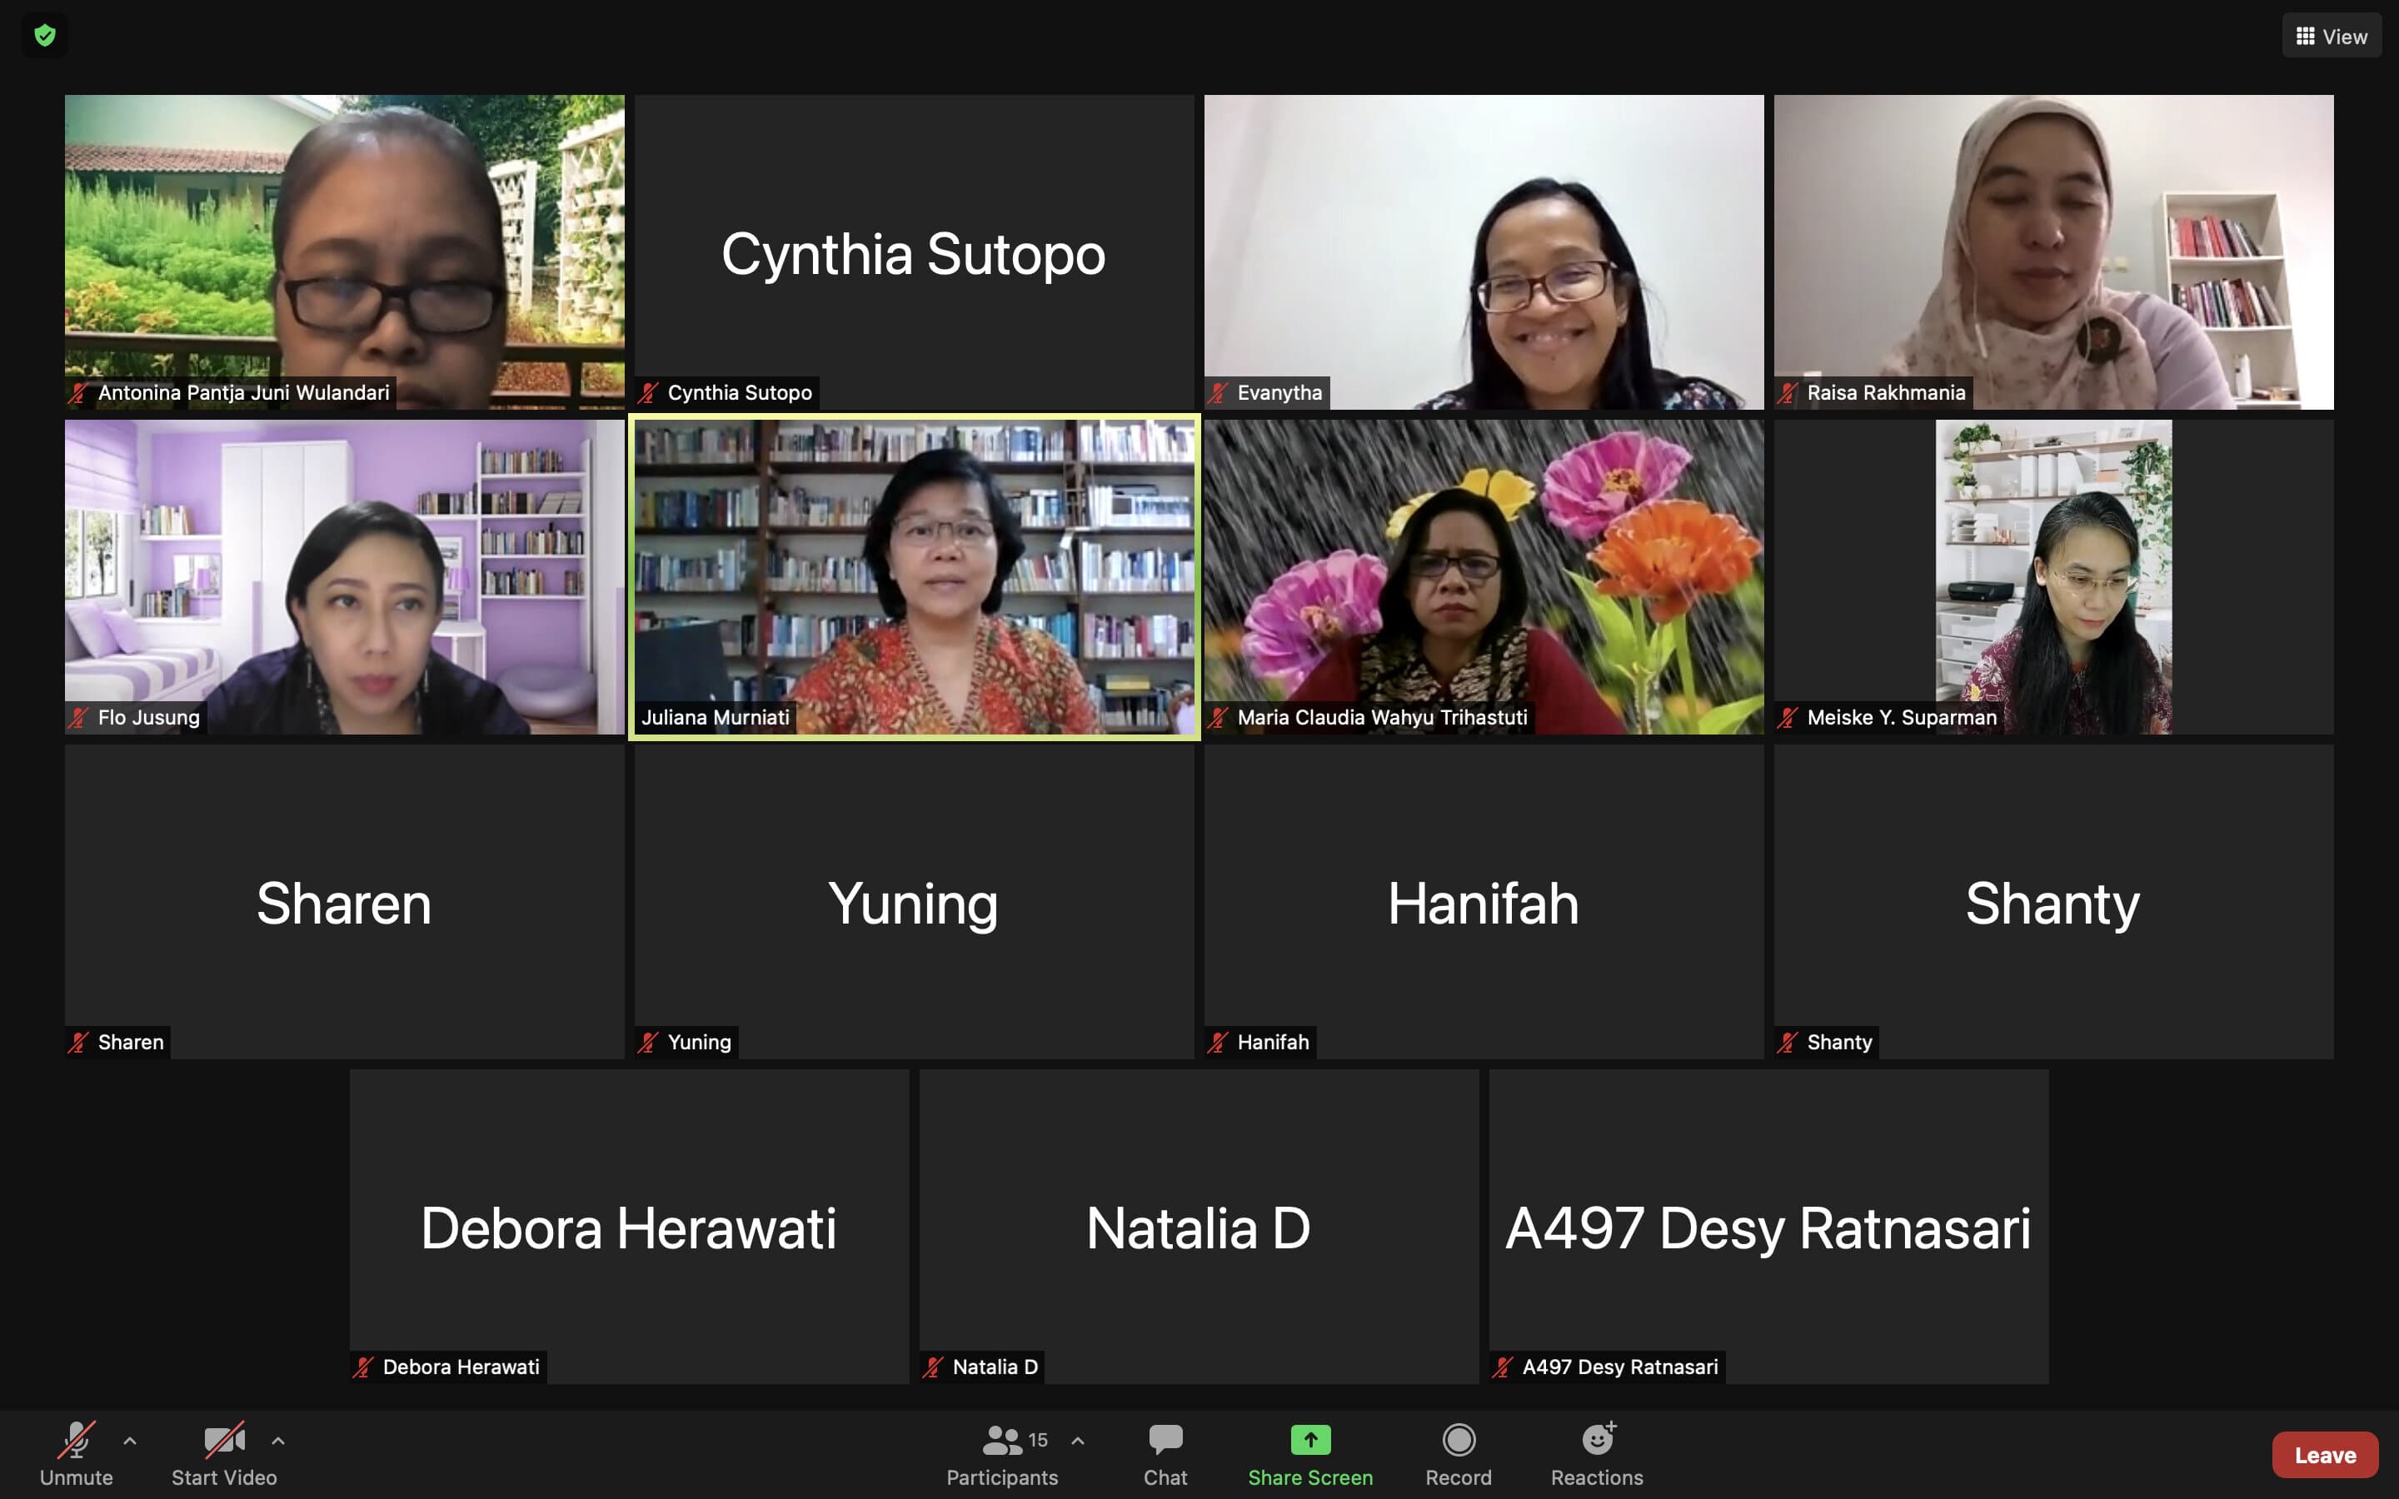
Task: Click muted mic icon on Debora Herawati label
Action: [x=364, y=1367]
